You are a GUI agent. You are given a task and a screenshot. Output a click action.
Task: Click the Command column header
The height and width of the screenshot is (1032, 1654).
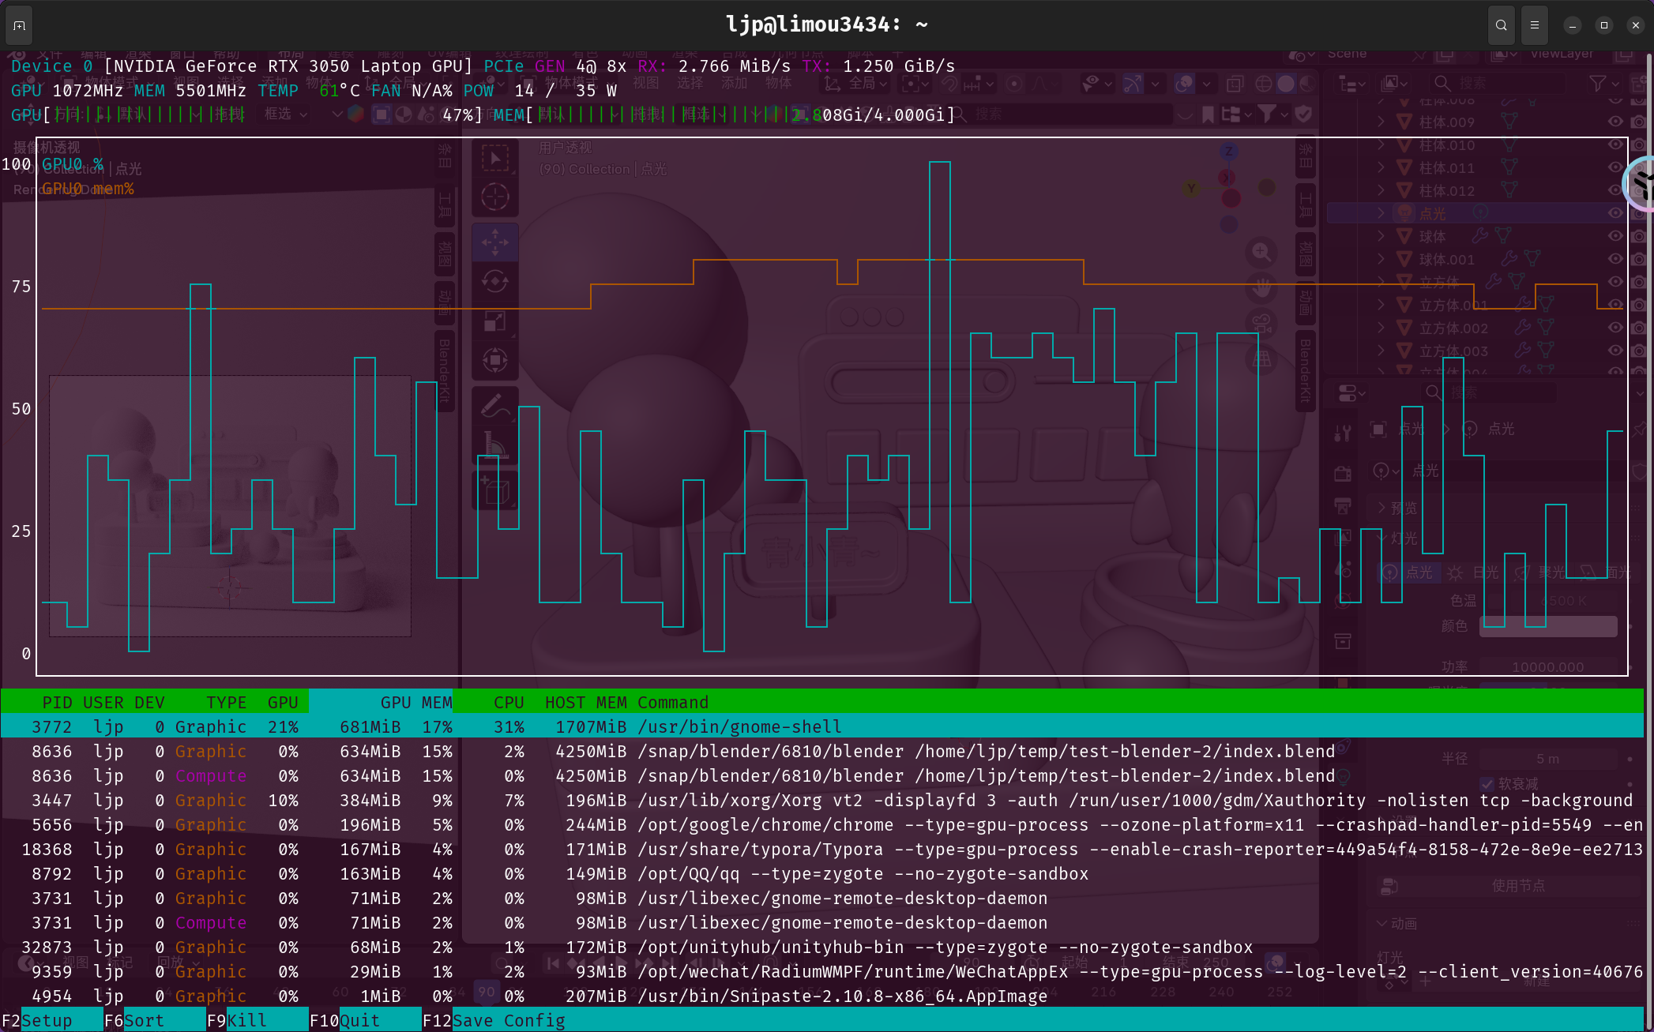(672, 702)
